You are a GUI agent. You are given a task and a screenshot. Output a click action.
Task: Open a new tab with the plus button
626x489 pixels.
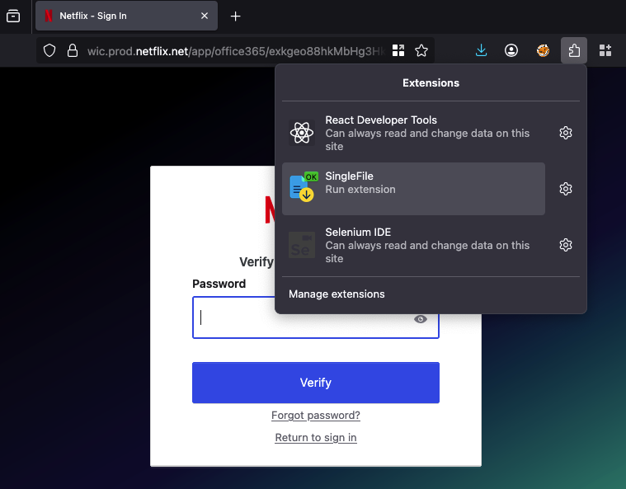[236, 16]
